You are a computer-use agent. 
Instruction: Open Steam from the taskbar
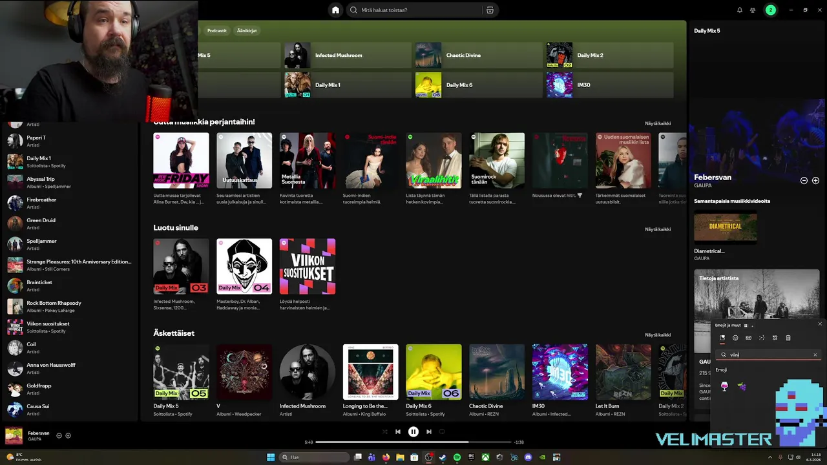pyautogui.click(x=443, y=457)
